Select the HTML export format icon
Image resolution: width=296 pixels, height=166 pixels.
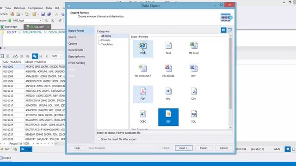143,49
